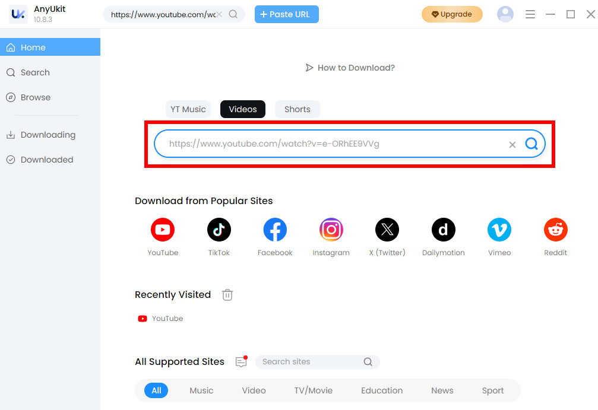
Task: Open the user account avatar
Action: 505,14
